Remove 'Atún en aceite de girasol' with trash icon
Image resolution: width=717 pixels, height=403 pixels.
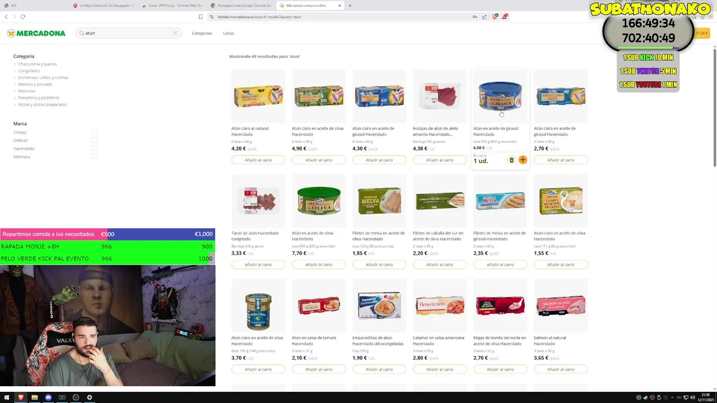coord(511,160)
